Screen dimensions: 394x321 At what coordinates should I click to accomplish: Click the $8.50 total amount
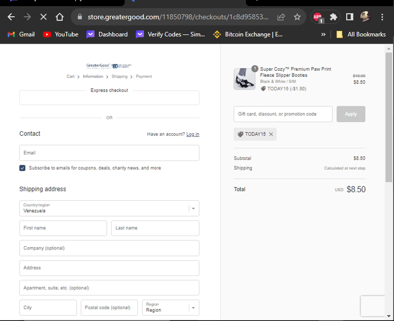click(x=356, y=189)
